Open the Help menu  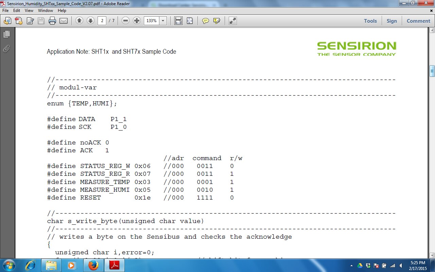[x=62, y=11]
